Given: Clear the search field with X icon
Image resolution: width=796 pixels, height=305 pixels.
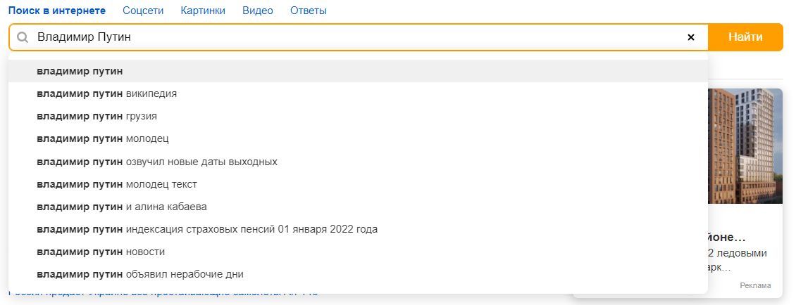Looking at the screenshot, I should click(690, 37).
